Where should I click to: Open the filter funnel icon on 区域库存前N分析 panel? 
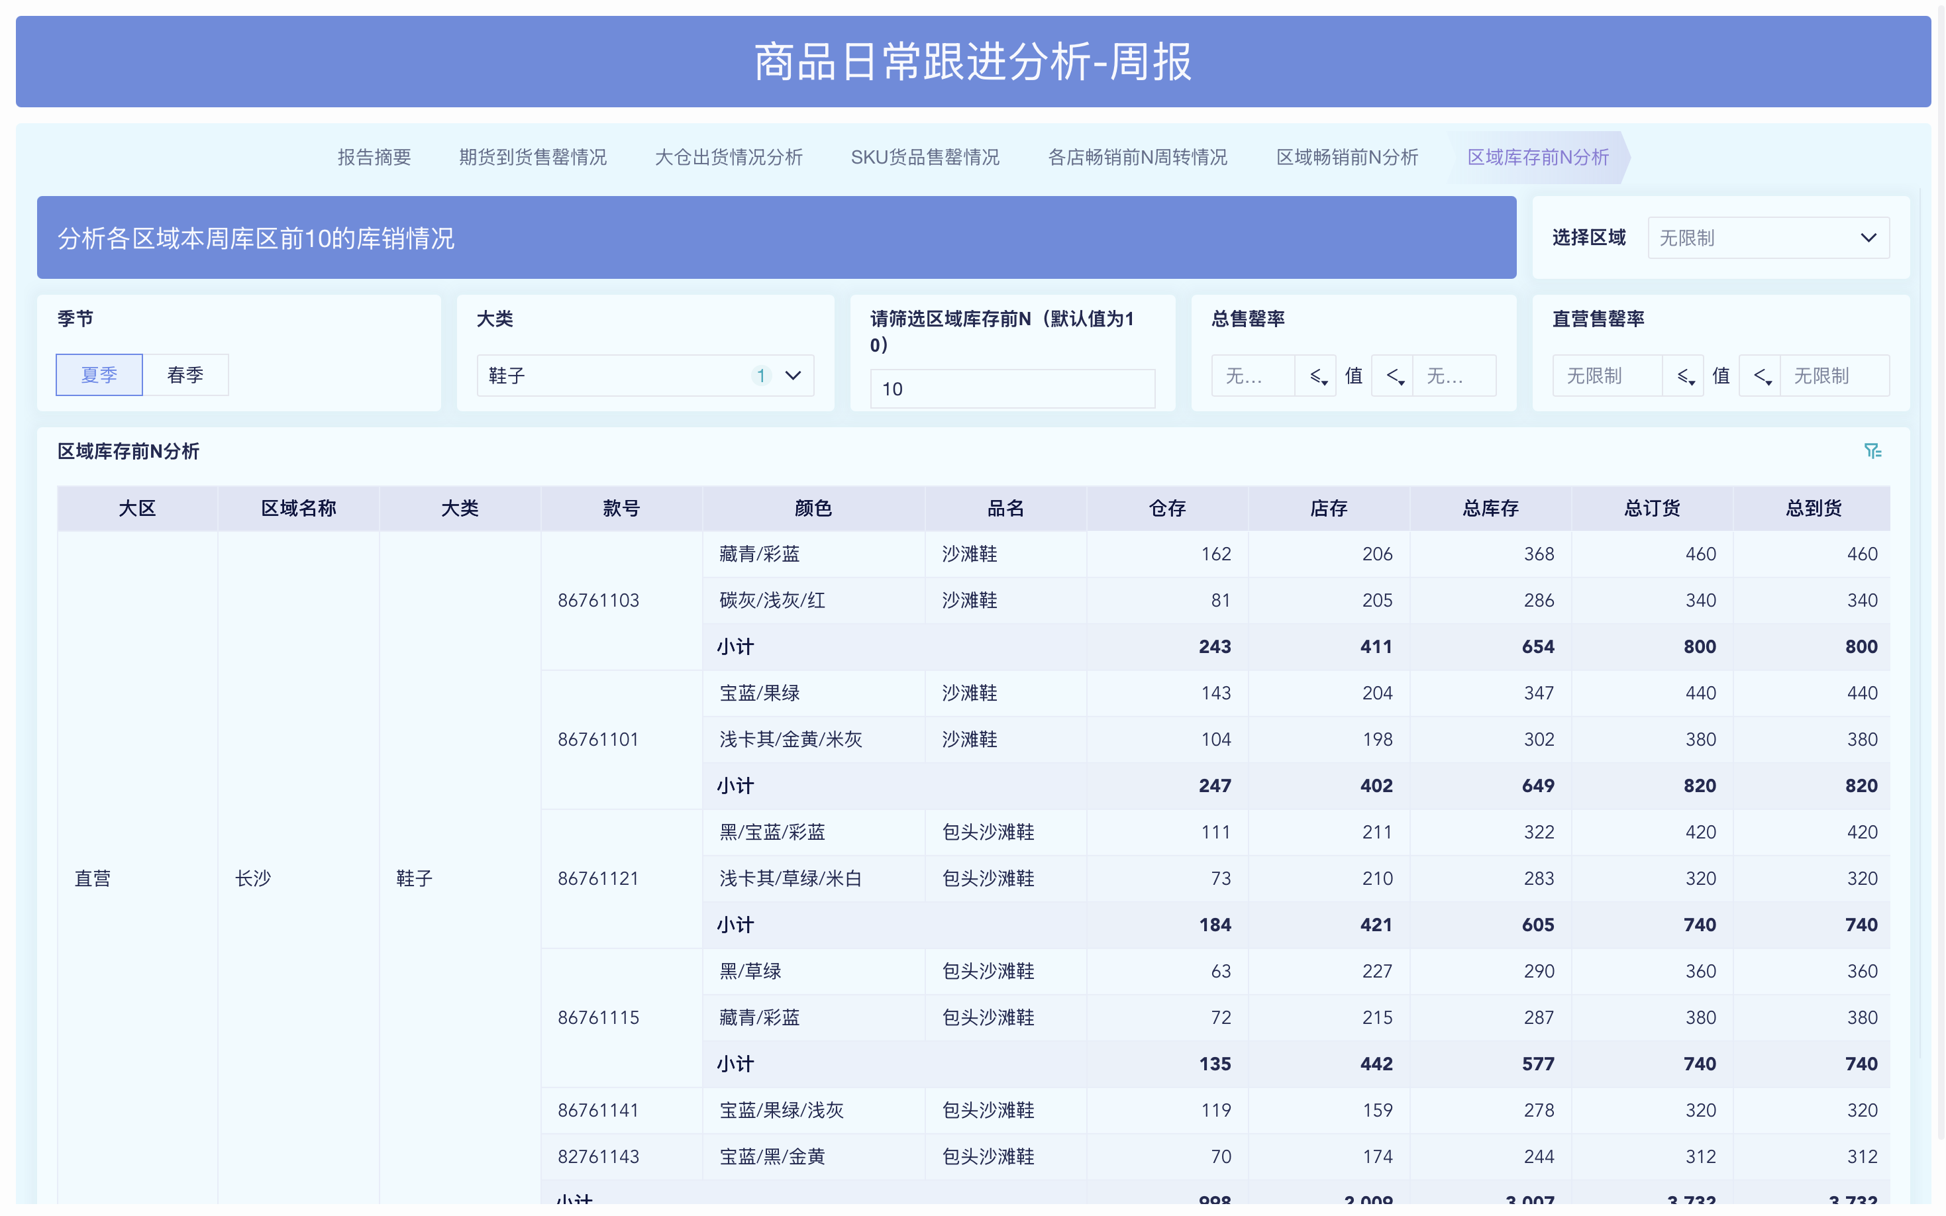[x=1874, y=450]
